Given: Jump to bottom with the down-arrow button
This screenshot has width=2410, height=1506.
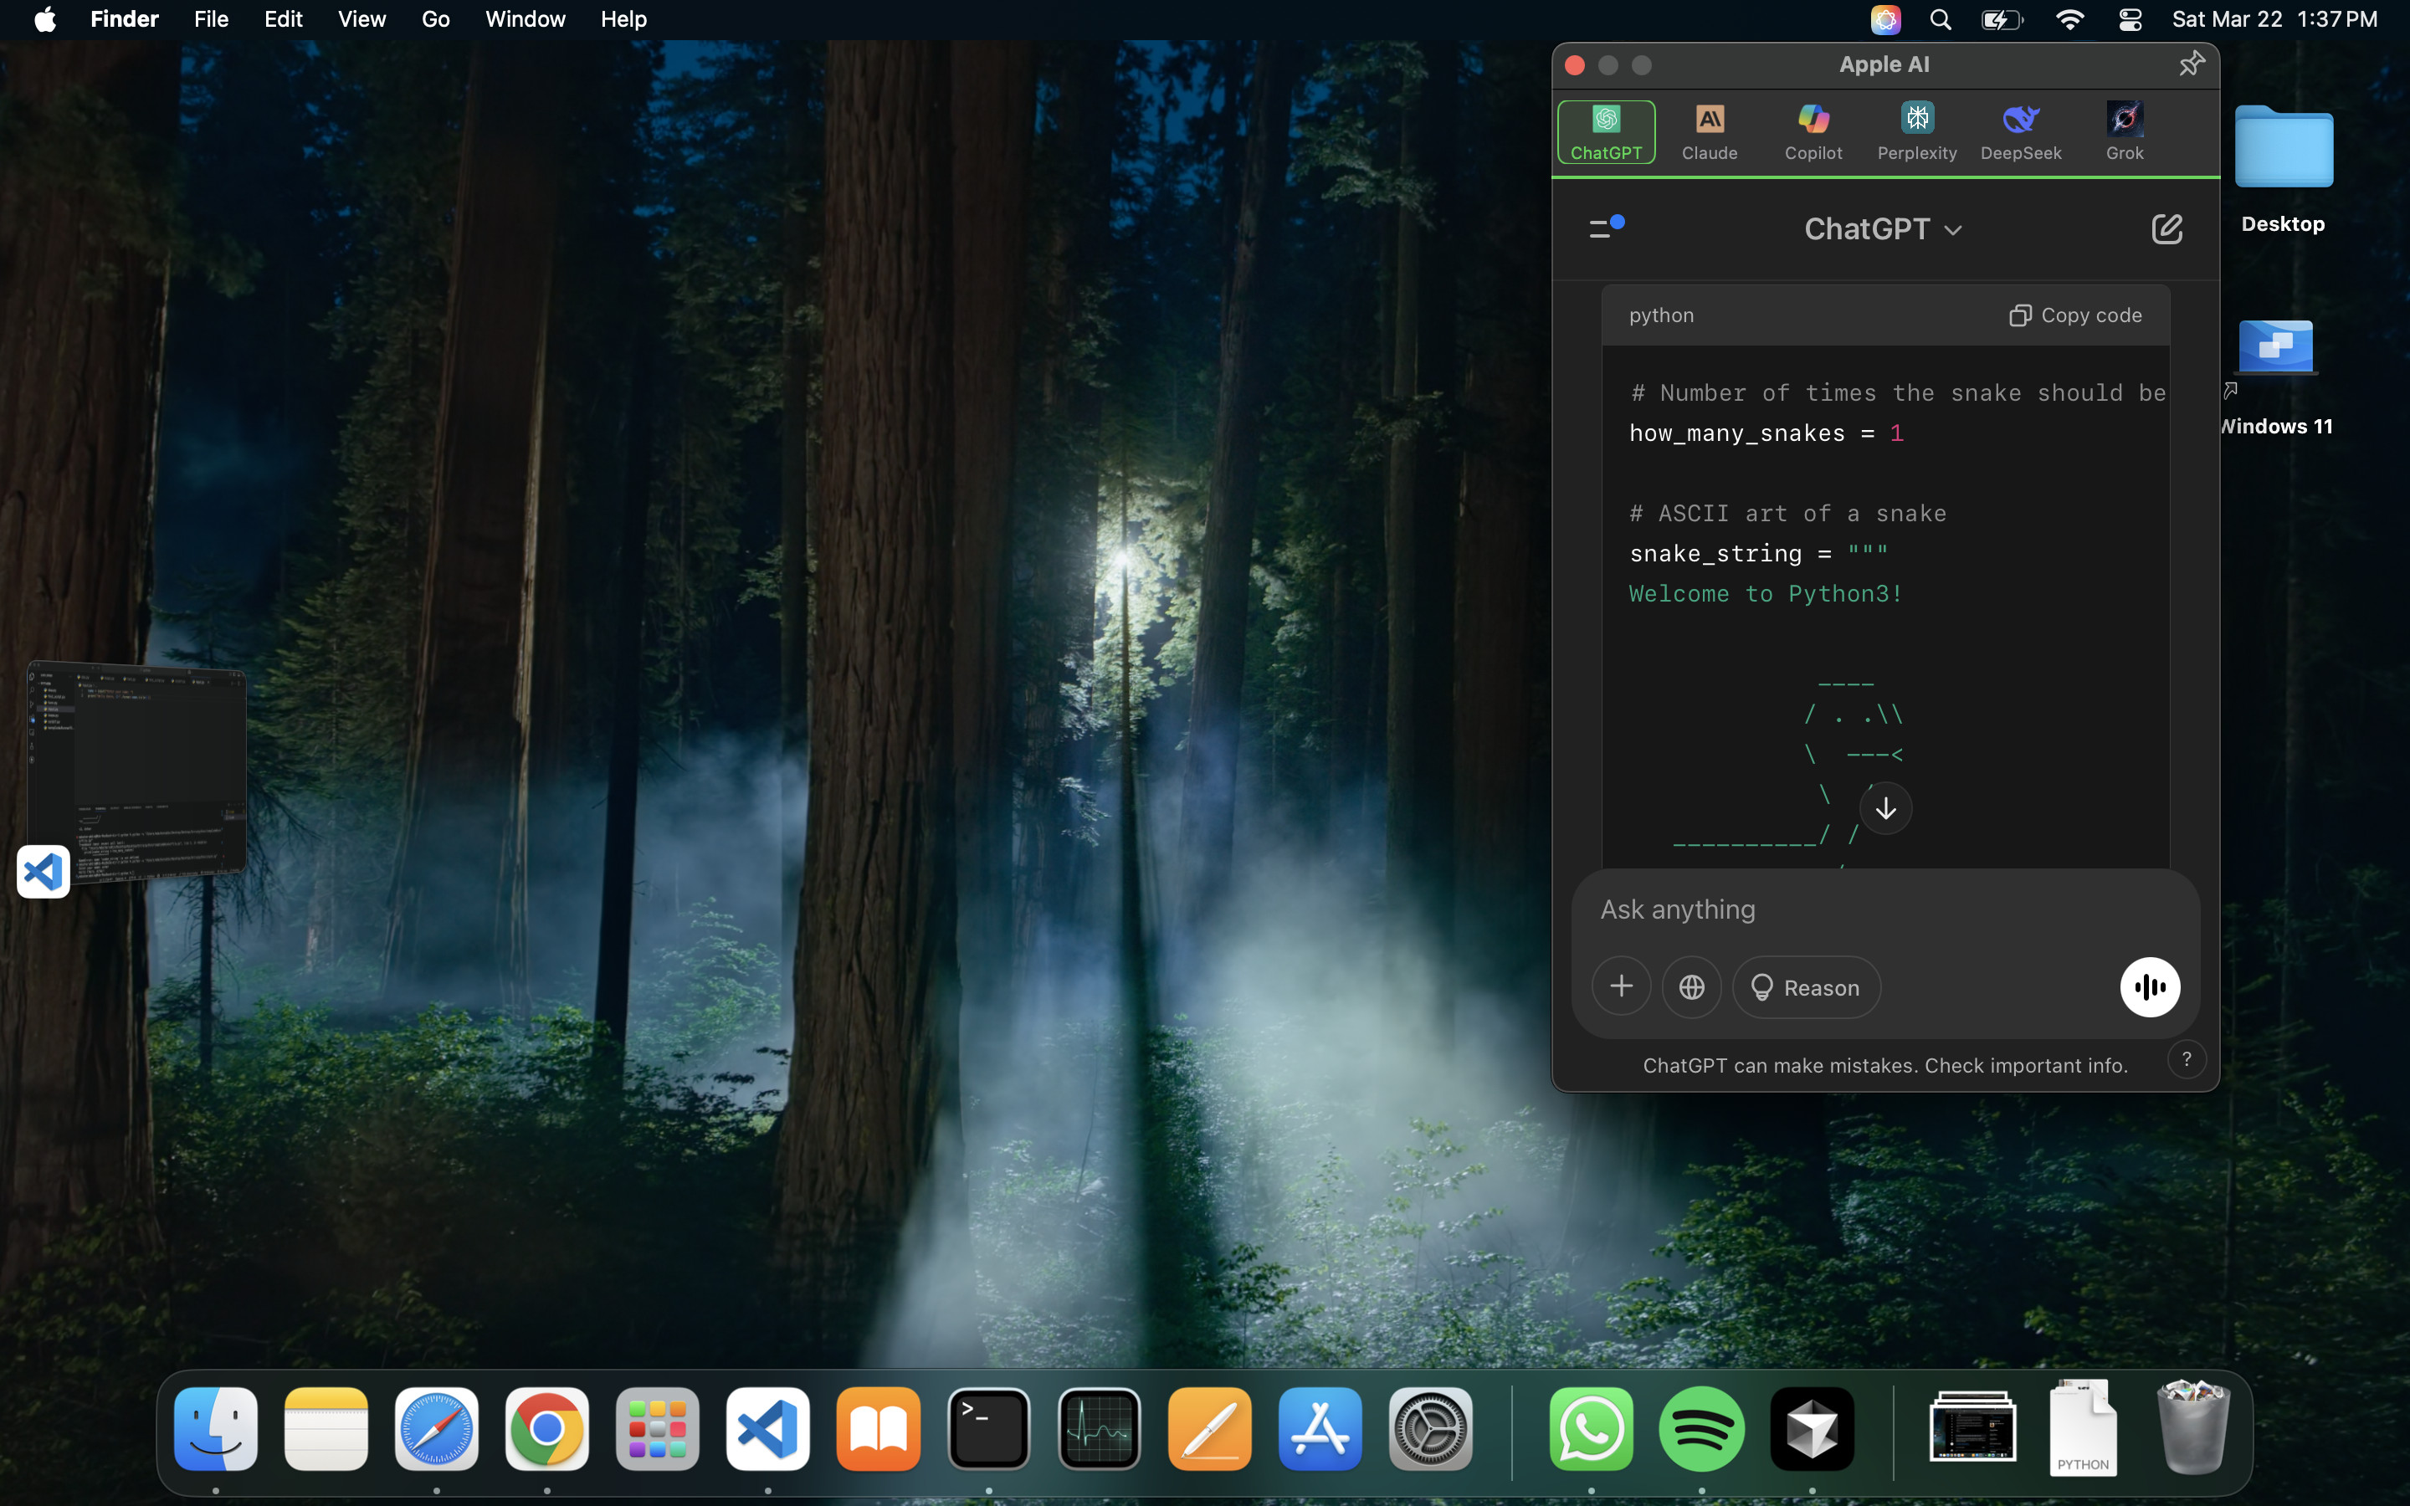Looking at the screenshot, I should [1885, 807].
